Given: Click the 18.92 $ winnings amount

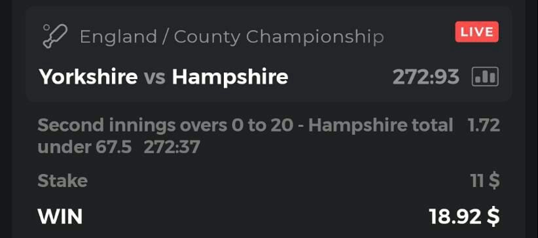Looking at the screenshot, I should 465,216.
